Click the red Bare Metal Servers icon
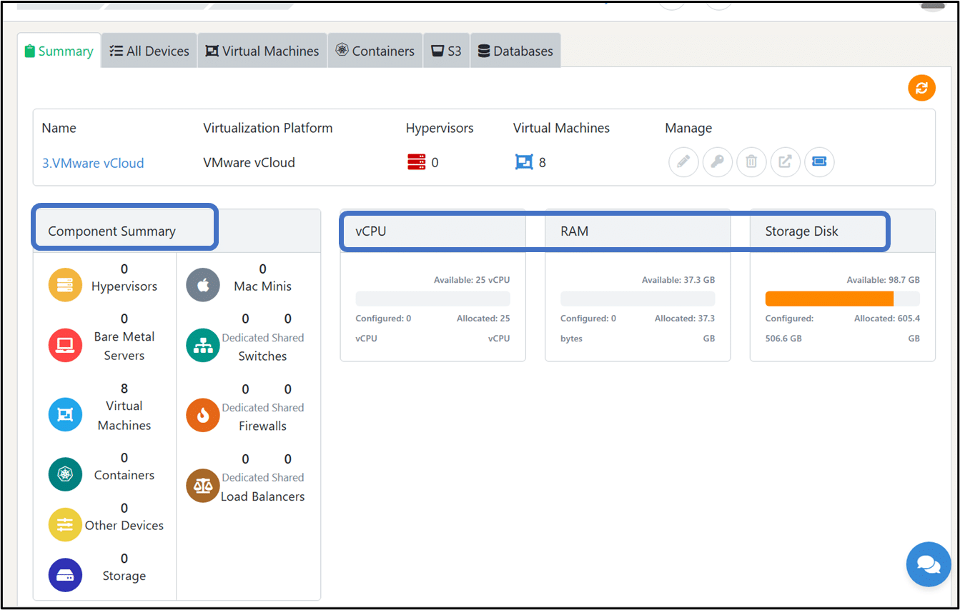Viewport: 960px width, 610px height. pyautogui.click(x=65, y=346)
